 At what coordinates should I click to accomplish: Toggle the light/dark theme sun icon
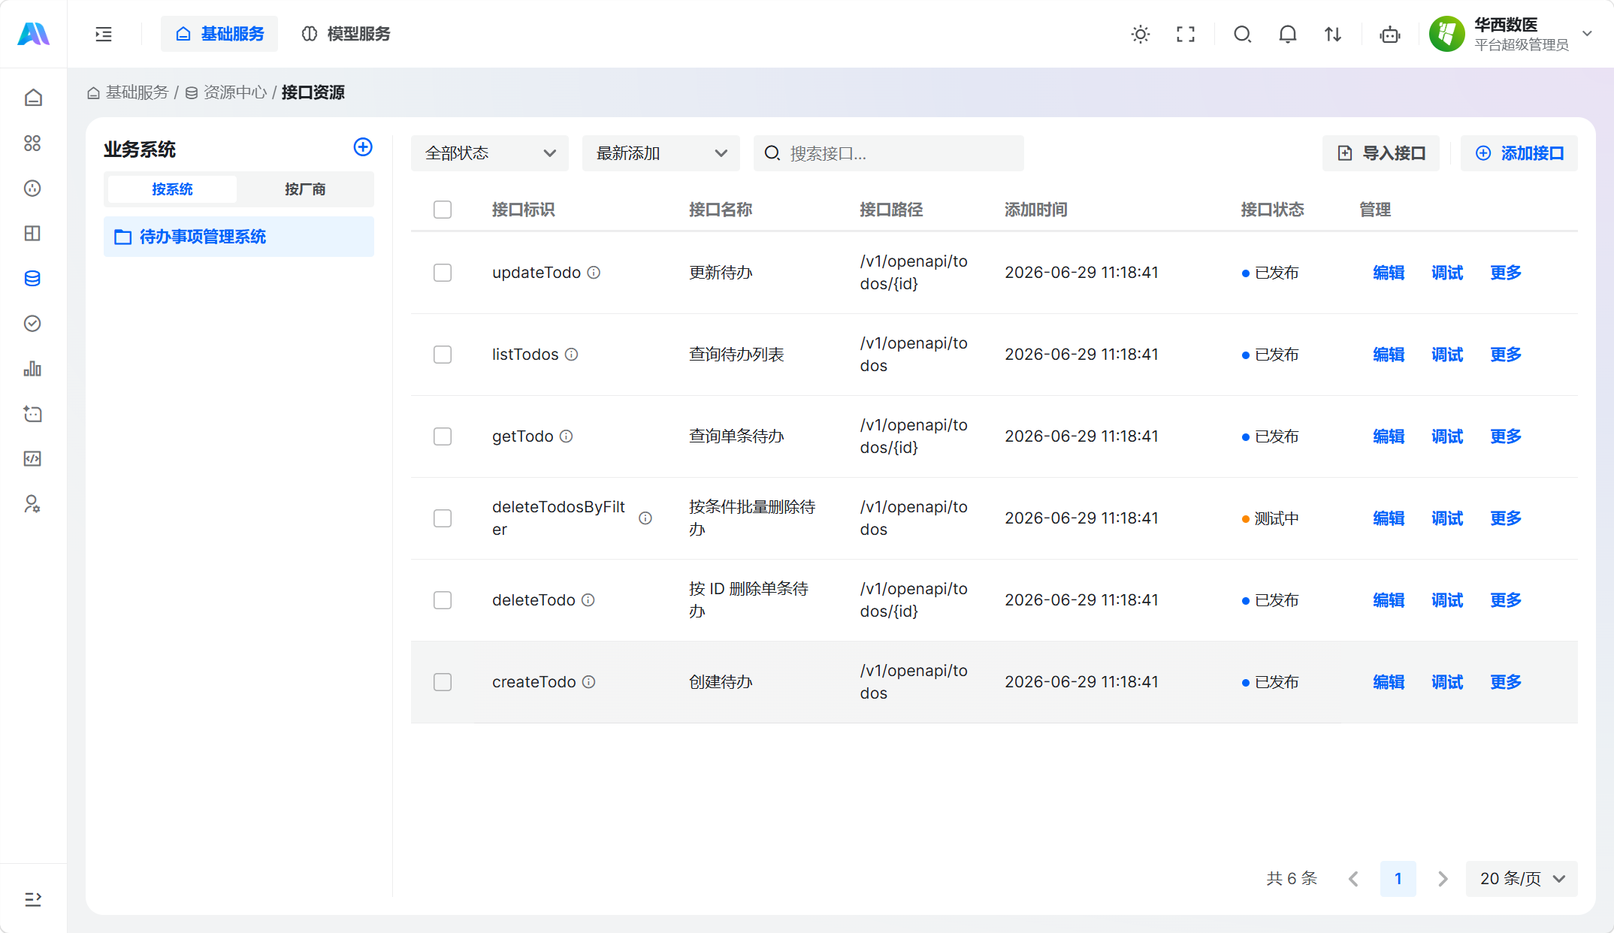coord(1141,34)
